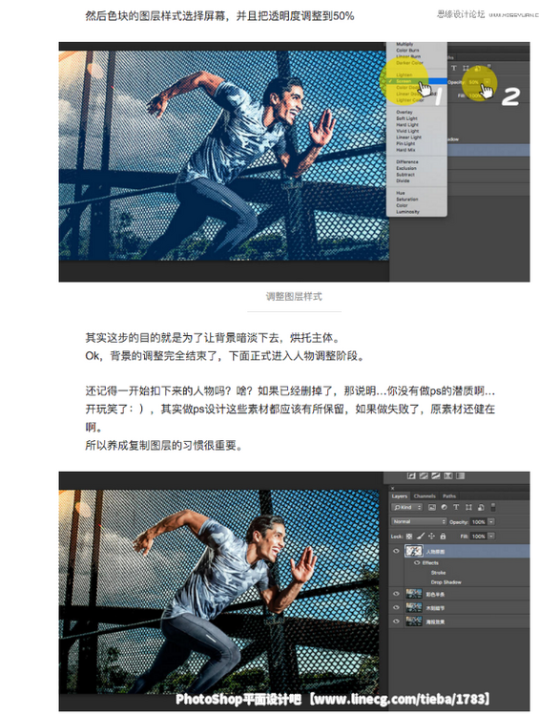Click the 木刻细节 layer thumbnail
The width and height of the screenshot is (539, 716).
(414, 608)
